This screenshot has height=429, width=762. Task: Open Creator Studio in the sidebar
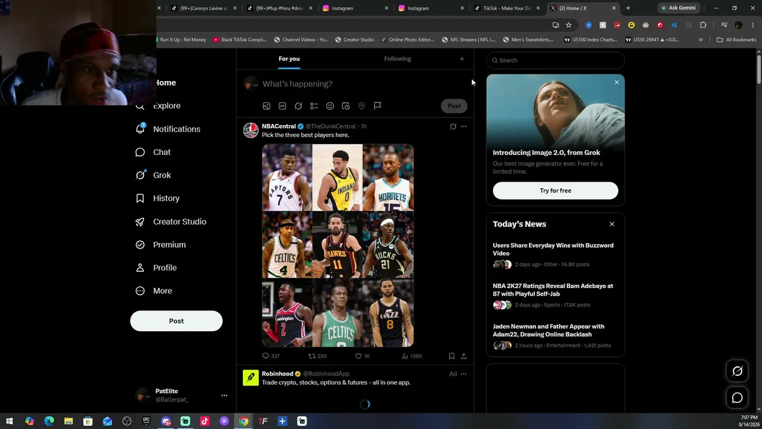[171, 222]
